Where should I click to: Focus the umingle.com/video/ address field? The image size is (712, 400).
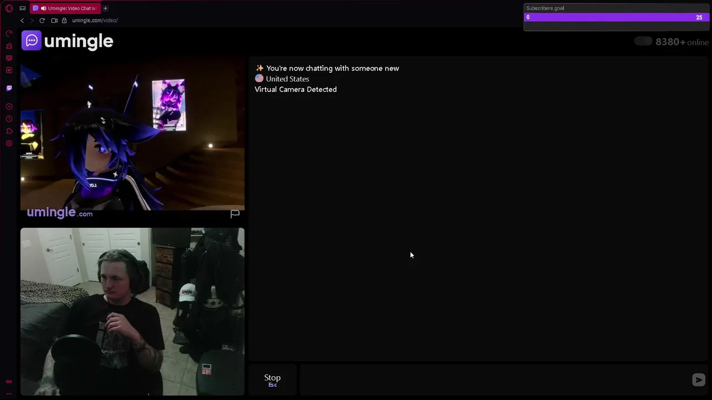[95, 21]
